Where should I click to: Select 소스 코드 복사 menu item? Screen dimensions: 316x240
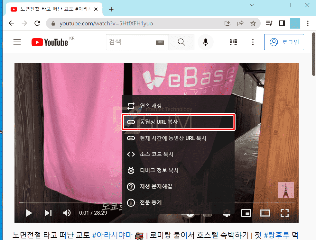tap(178, 154)
